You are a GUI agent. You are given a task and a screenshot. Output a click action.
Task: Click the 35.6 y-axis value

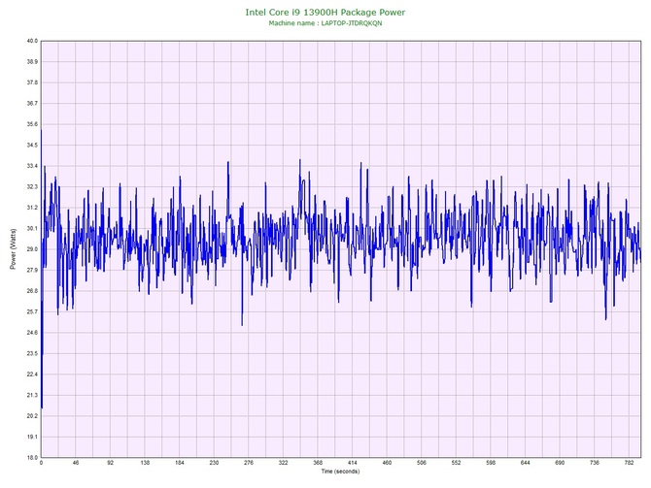(32, 124)
